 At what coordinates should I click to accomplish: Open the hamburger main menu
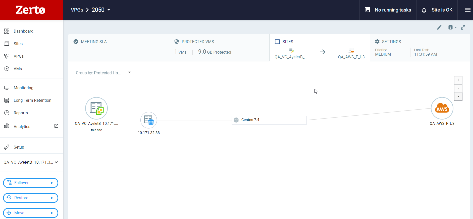point(467,10)
